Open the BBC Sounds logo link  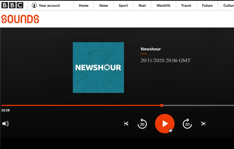pyautogui.click(x=20, y=19)
